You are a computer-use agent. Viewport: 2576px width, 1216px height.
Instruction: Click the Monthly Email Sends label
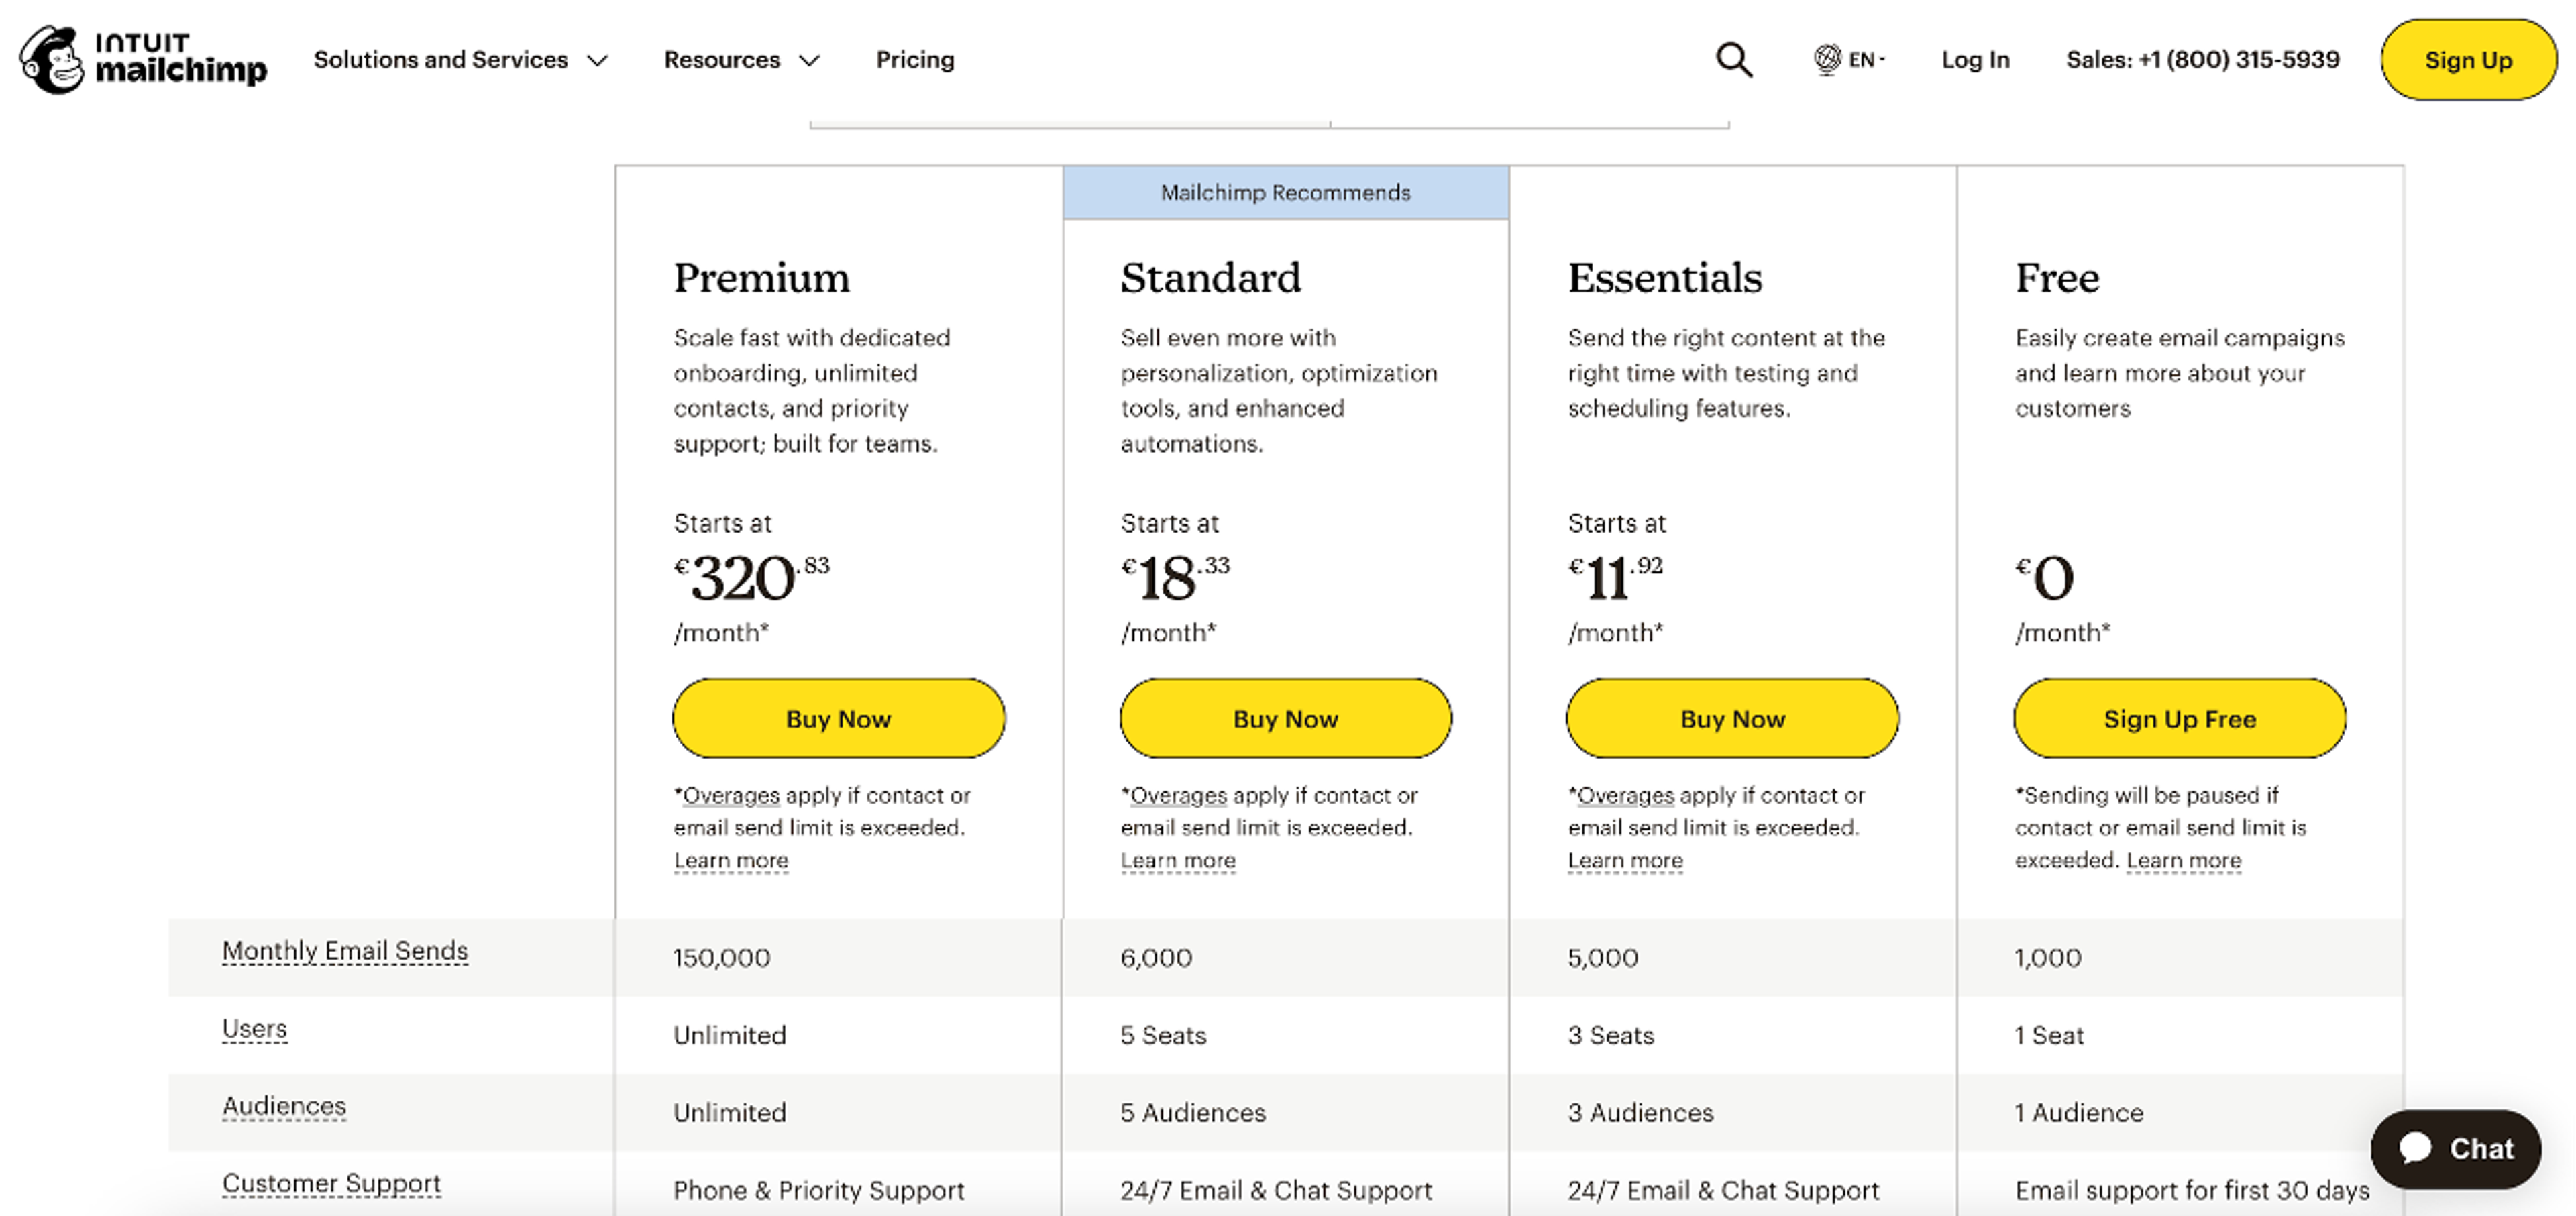pos(345,950)
